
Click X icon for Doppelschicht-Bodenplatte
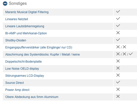pos(118,61)
